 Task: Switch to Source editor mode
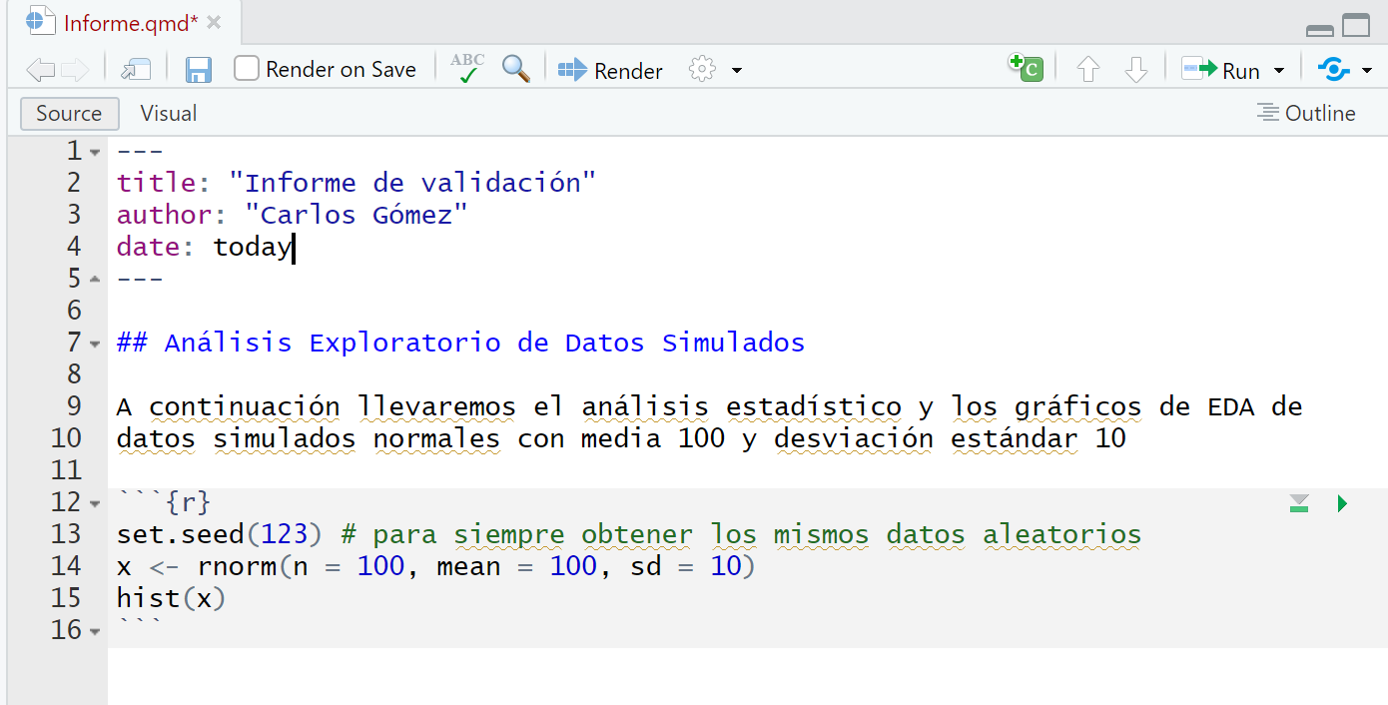(x=69, y=114)
